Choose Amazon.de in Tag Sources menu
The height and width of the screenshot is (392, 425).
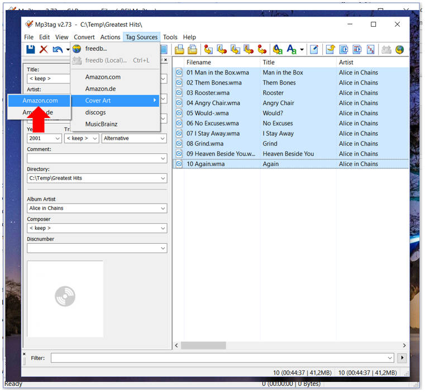point(115,89)
